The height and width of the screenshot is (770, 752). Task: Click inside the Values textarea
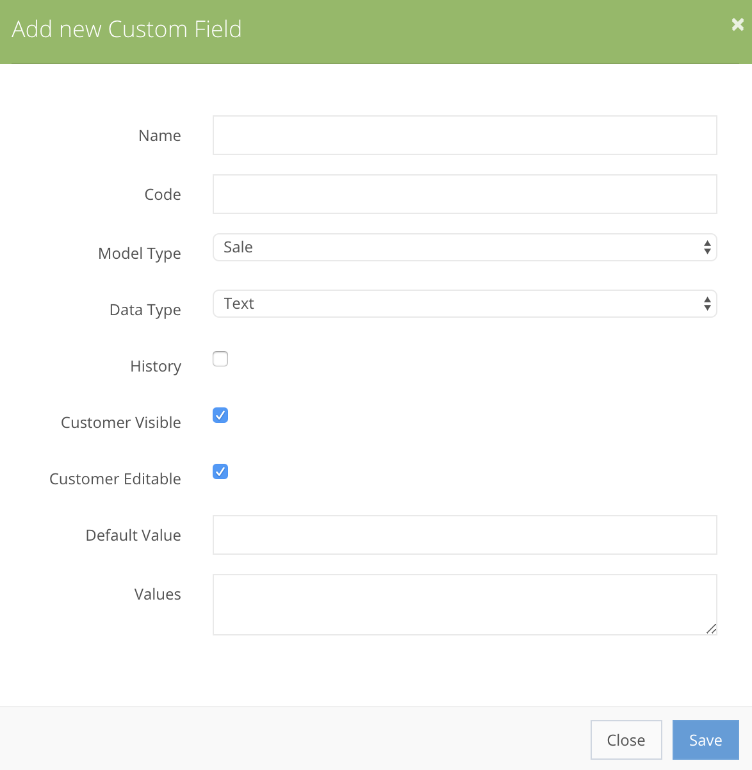tap(464, 602)
